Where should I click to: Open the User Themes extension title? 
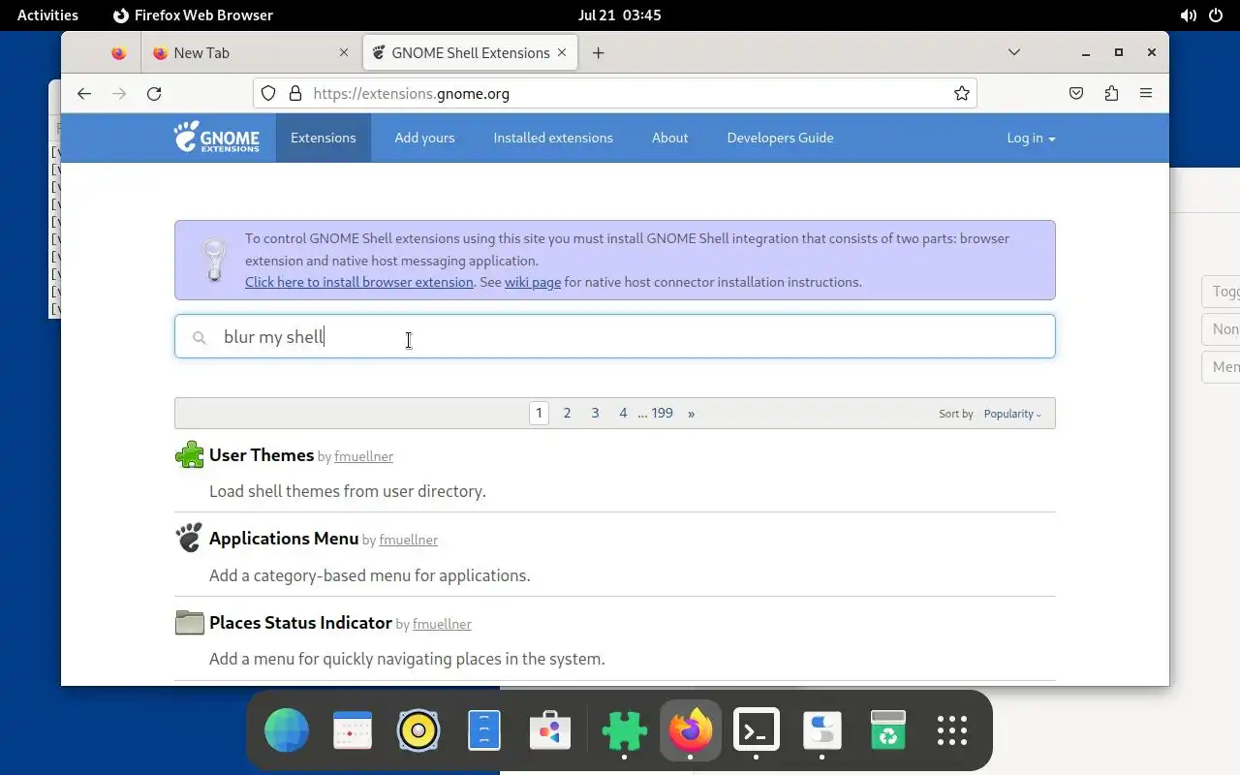(x=262, y=454)
